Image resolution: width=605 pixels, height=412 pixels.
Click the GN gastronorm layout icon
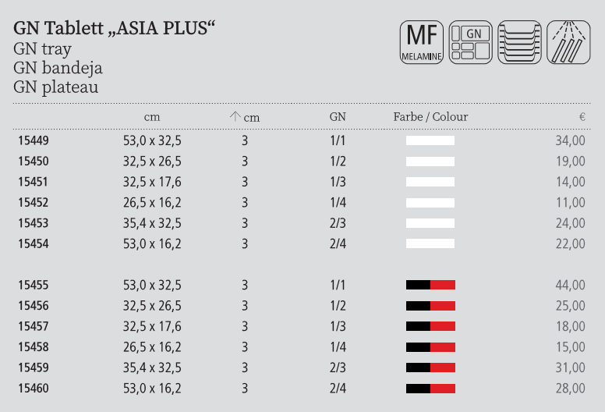(471, 42)
